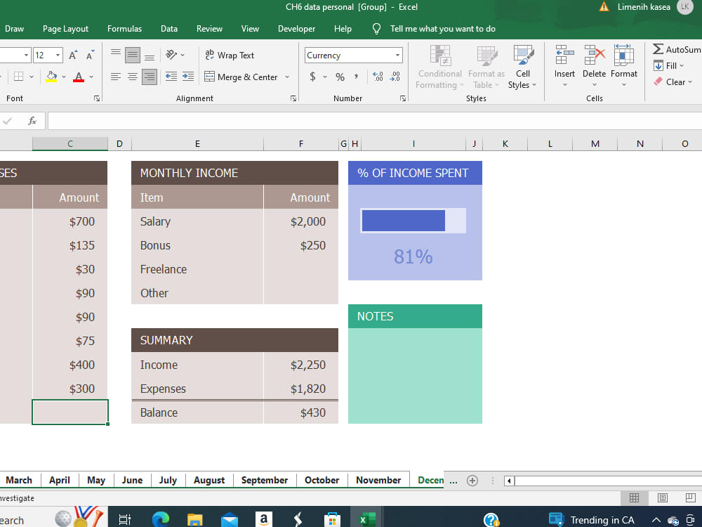Click New sheet plus icon
Viewport: 702px width, 527px height.
[x=472, y=481]
